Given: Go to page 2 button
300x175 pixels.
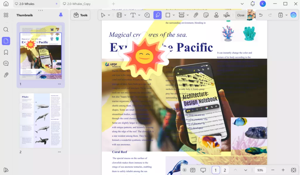Looking at the screenshot, I should (225, 170).
